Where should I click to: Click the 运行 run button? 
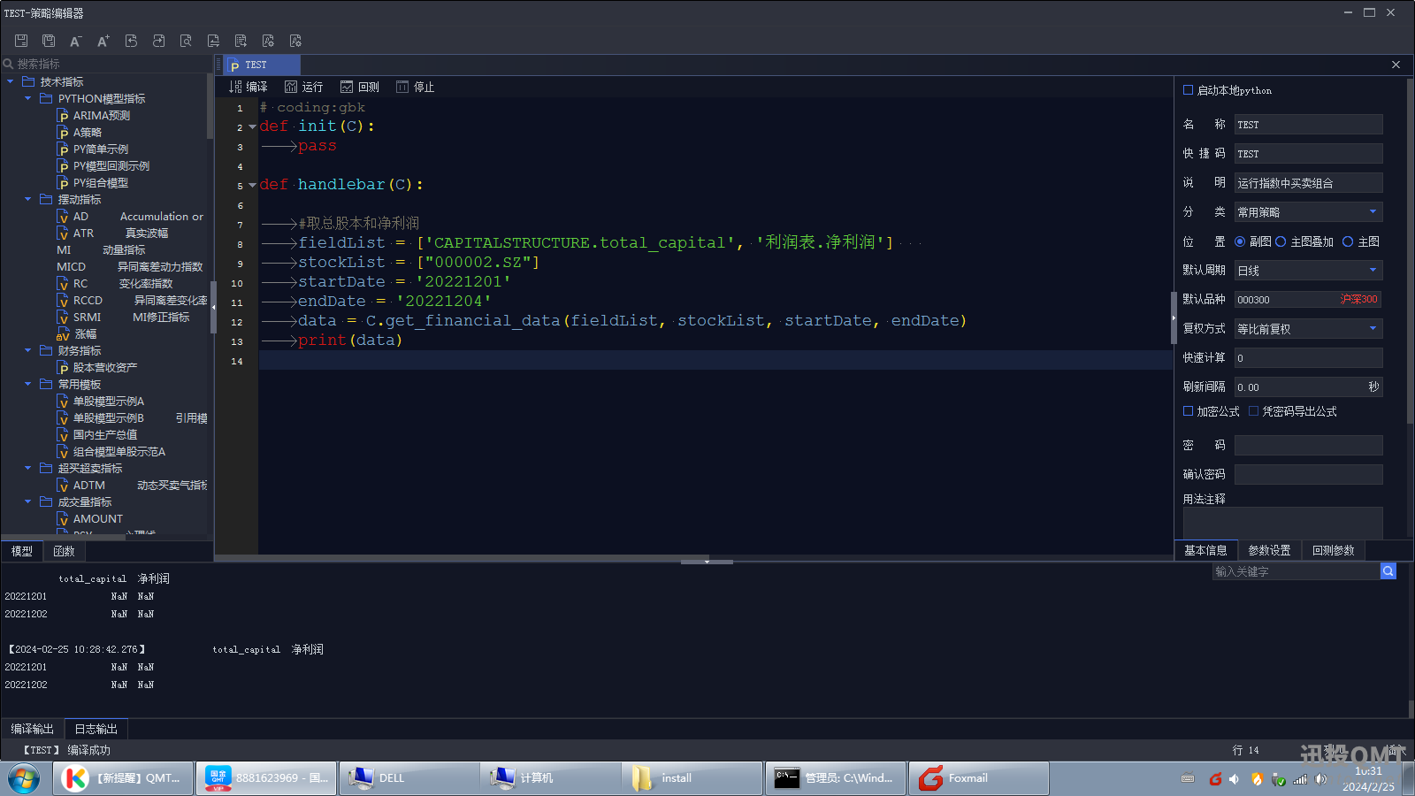pos(303,87)
